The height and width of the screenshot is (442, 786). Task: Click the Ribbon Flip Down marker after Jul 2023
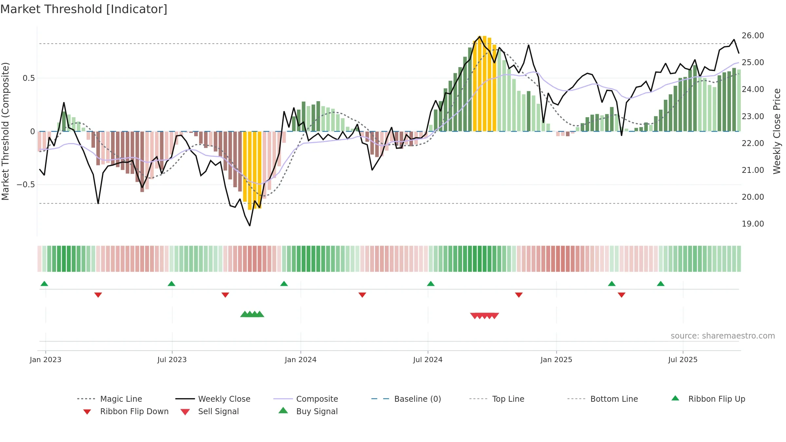[225, 295]
